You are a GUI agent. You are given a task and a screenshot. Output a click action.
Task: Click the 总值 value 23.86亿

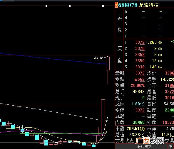tap(137, 135)
